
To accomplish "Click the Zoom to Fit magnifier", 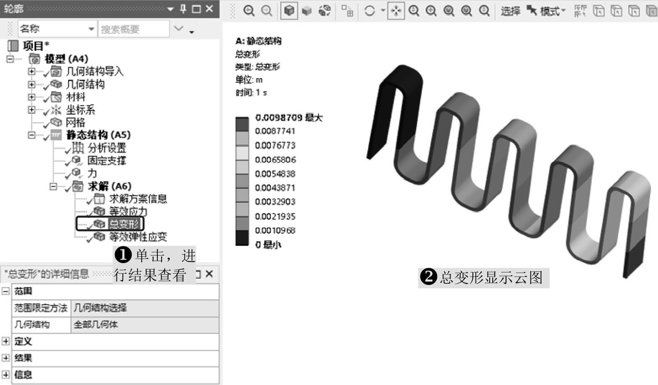I will pyautogui.click(x=467, y=11).
